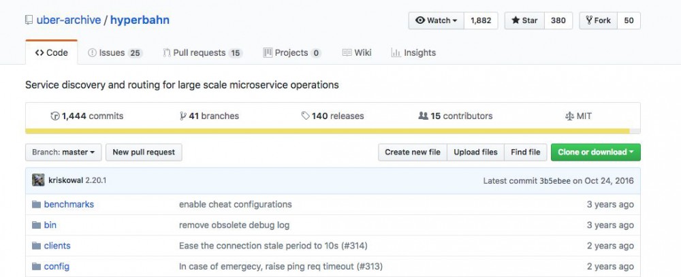Click the config folder icon

click(36, 267)
